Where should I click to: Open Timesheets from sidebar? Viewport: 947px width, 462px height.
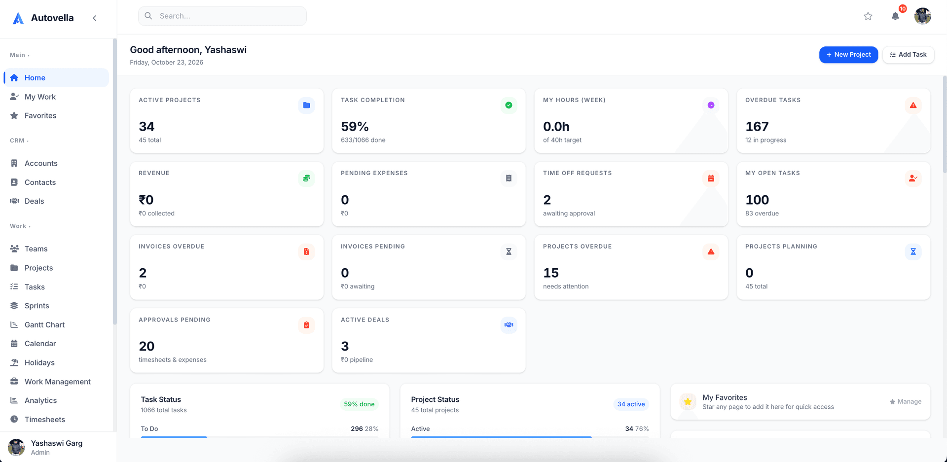(56, 420)
